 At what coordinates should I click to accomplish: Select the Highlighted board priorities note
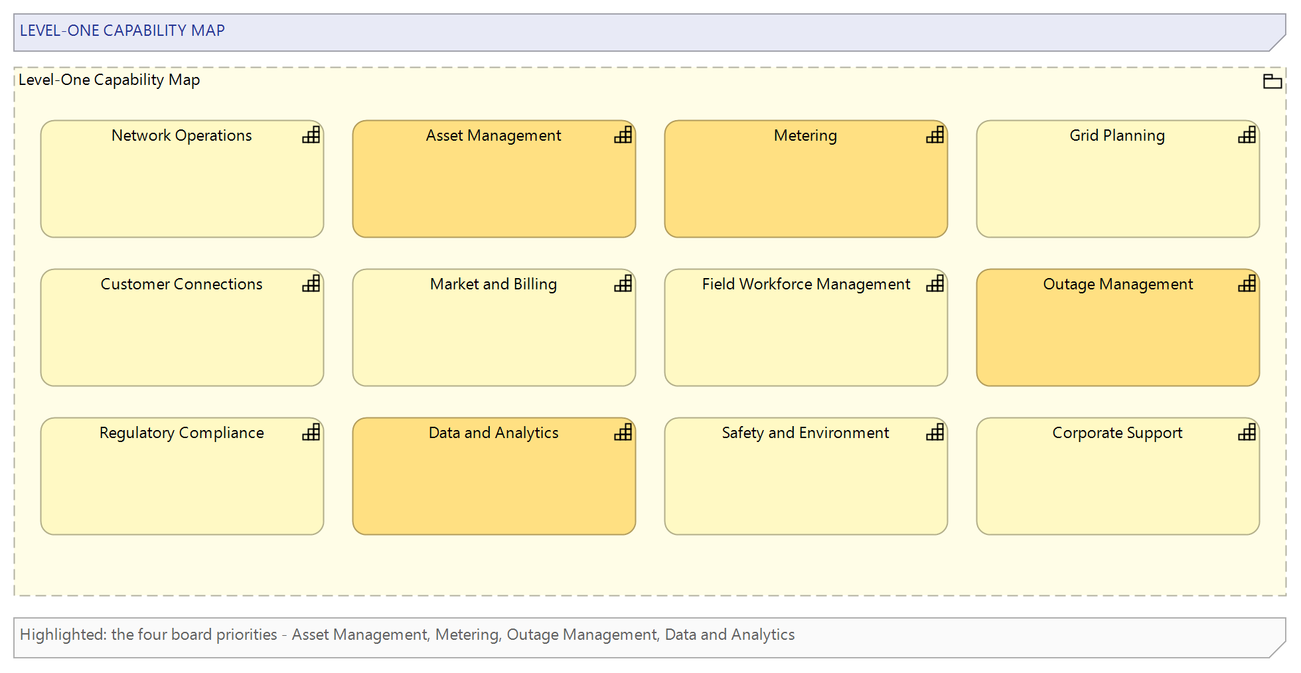pyautogui.click(x=650, y=638)
